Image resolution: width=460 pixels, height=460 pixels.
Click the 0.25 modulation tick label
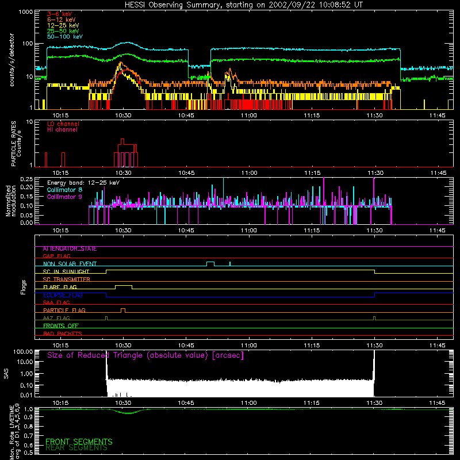[x=26, y=179]
